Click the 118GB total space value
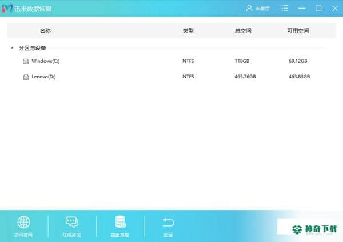The height and width of the screenshot is (242, 343). [x=242, y=61]
